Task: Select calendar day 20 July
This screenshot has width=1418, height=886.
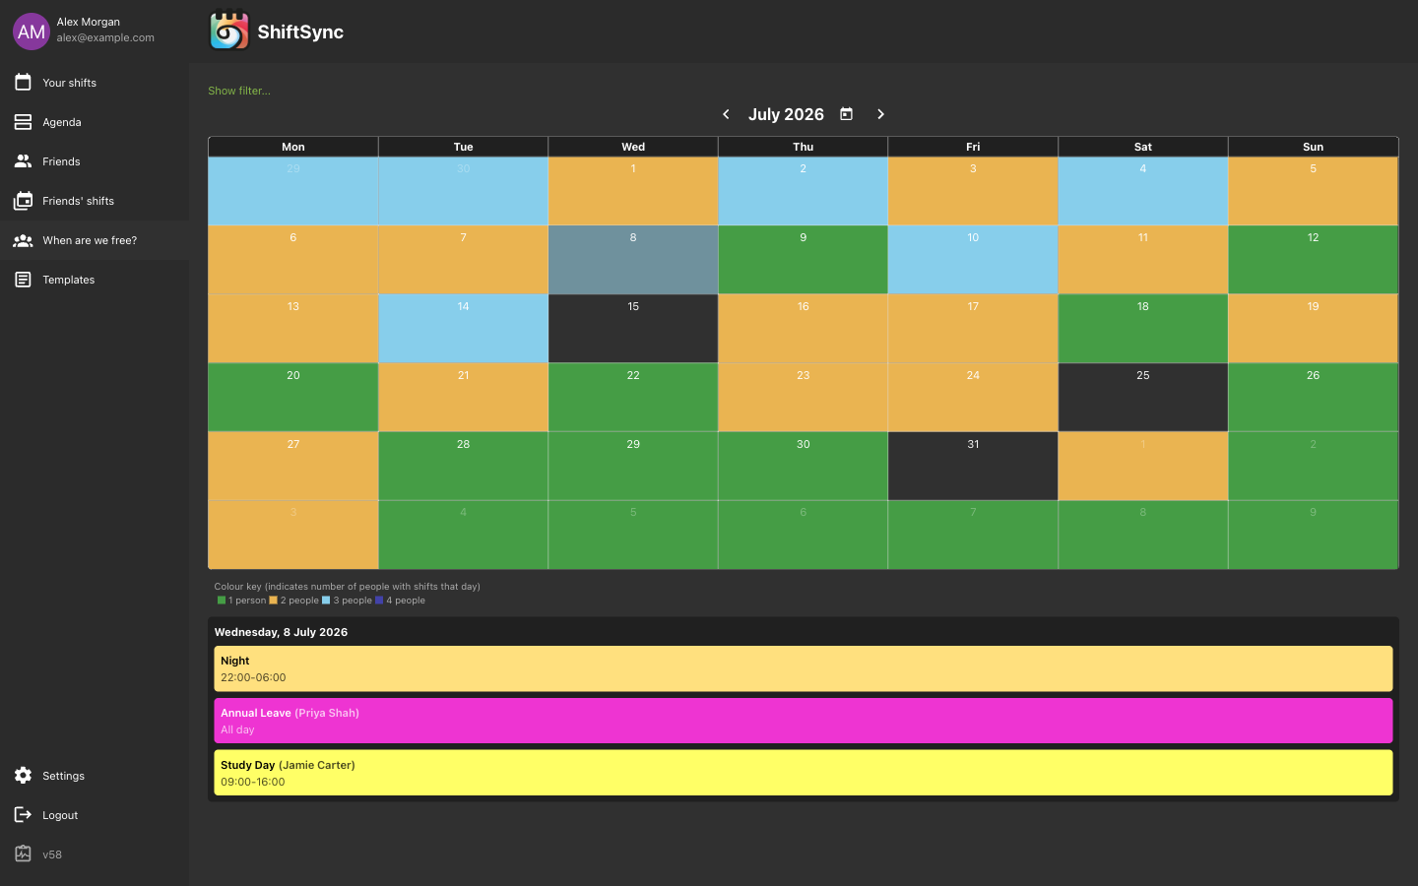Action: (x=292, y=398)
